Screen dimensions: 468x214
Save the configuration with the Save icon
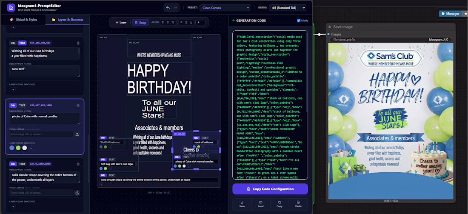(x=242, y=204)
